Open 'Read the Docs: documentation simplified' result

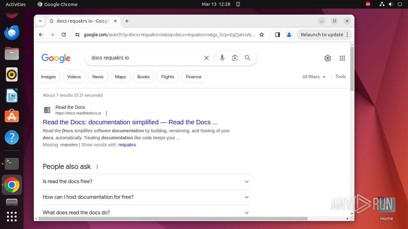[x=130, y=122]
